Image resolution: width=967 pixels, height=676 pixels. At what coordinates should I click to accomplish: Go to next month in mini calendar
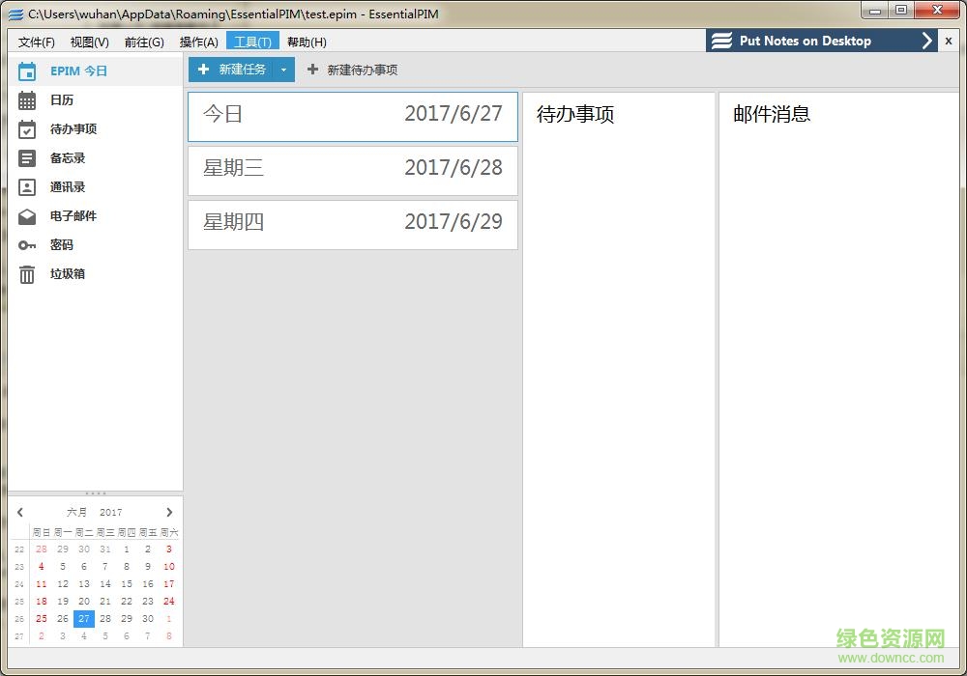pyautogui.click(x=170, y=512)
